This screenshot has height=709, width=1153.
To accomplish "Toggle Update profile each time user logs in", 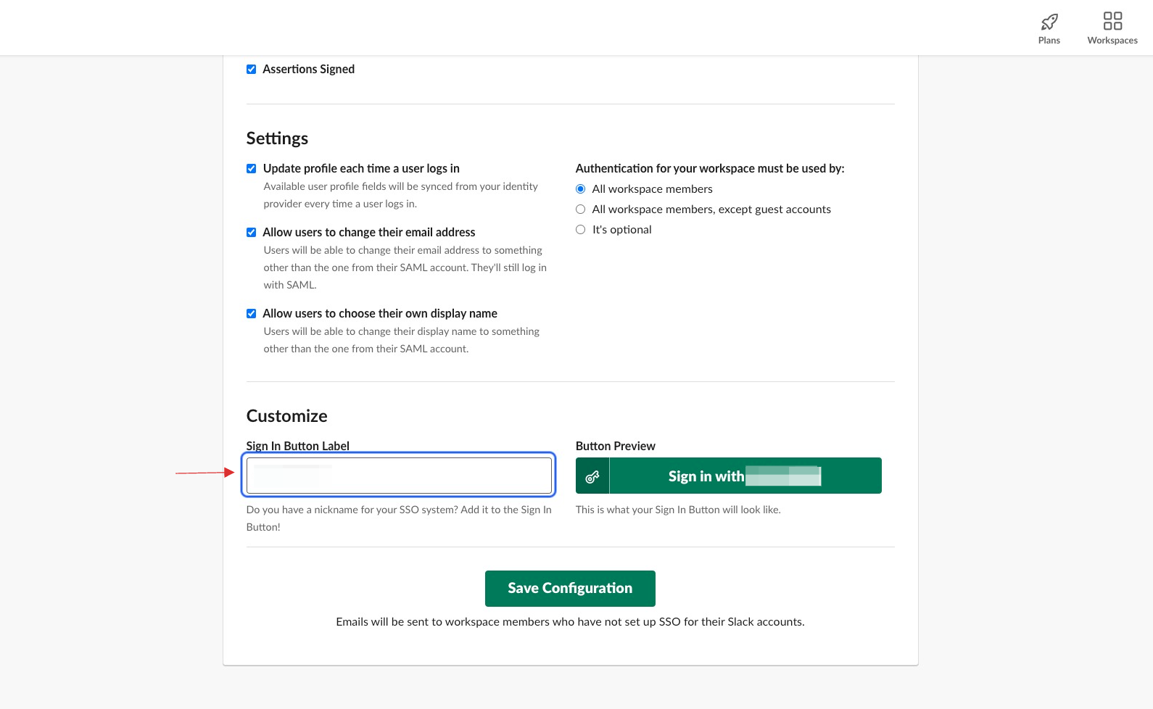I will (x=251, y=169).
